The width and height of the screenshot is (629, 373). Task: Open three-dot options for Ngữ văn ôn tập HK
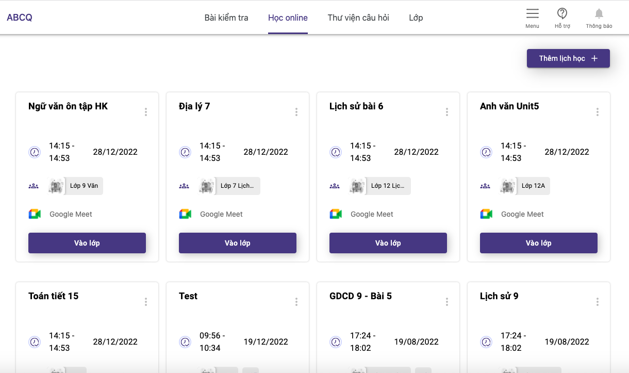click(146, 112)
